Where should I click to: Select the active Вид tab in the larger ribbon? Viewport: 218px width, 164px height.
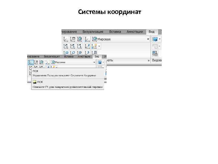tap(152, 32)
